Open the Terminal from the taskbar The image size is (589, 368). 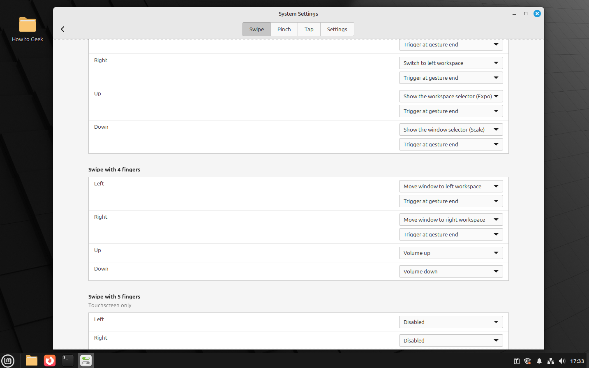point(67,361)
